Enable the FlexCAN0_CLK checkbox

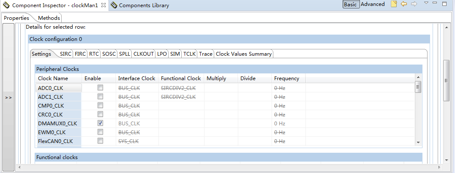100,141
